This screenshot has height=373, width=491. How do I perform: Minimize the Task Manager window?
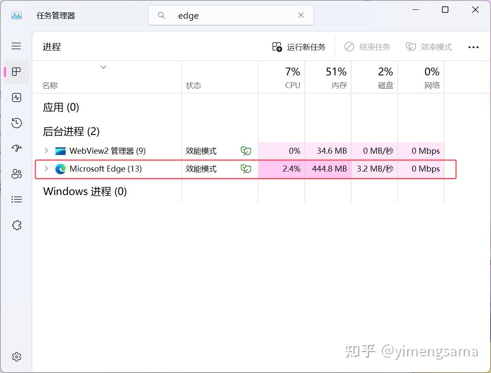click(x=416, y=10)
